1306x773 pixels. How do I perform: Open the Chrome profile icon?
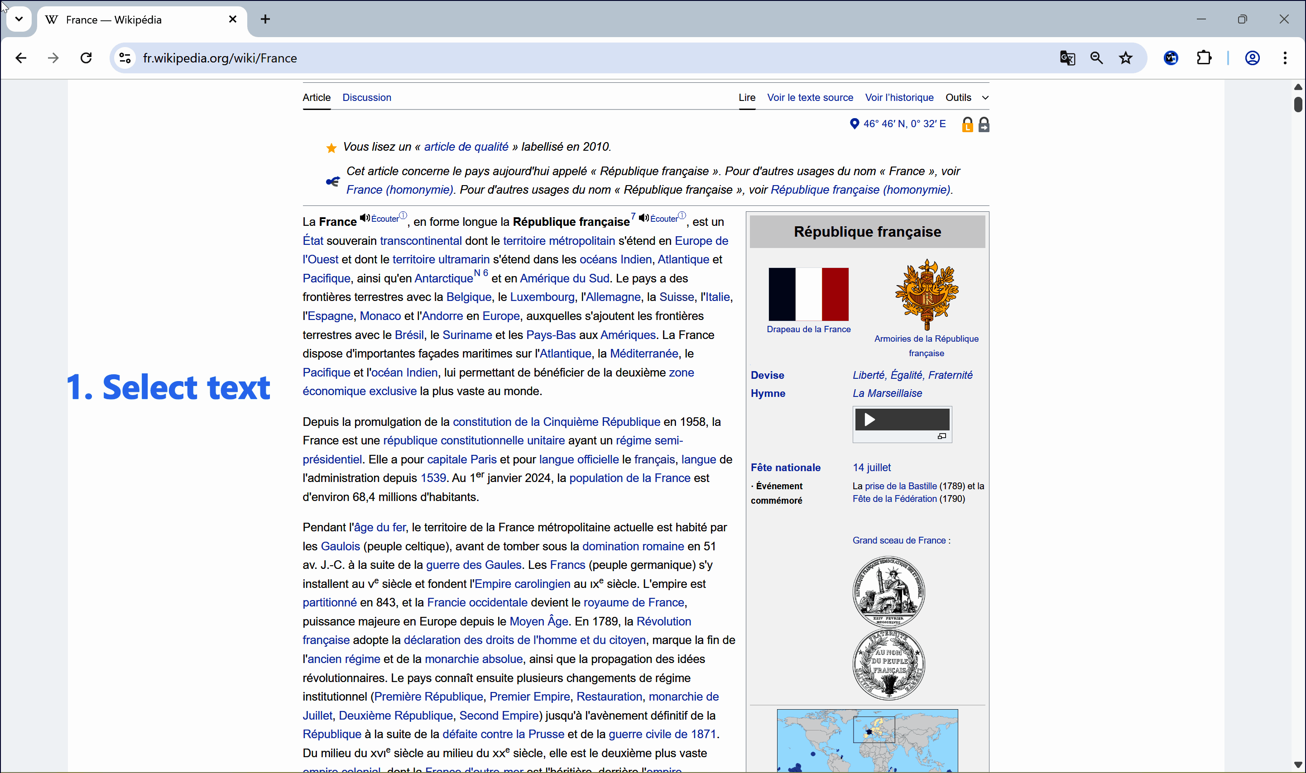(1252, 58)
